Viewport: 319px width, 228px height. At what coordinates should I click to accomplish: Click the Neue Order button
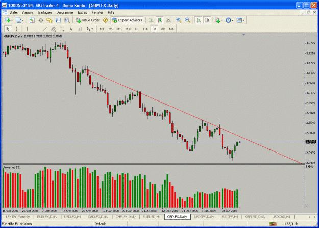88,20
